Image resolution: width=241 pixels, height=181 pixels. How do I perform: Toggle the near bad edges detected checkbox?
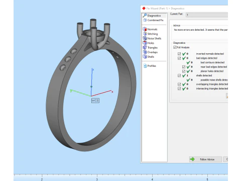pos(184,67)
